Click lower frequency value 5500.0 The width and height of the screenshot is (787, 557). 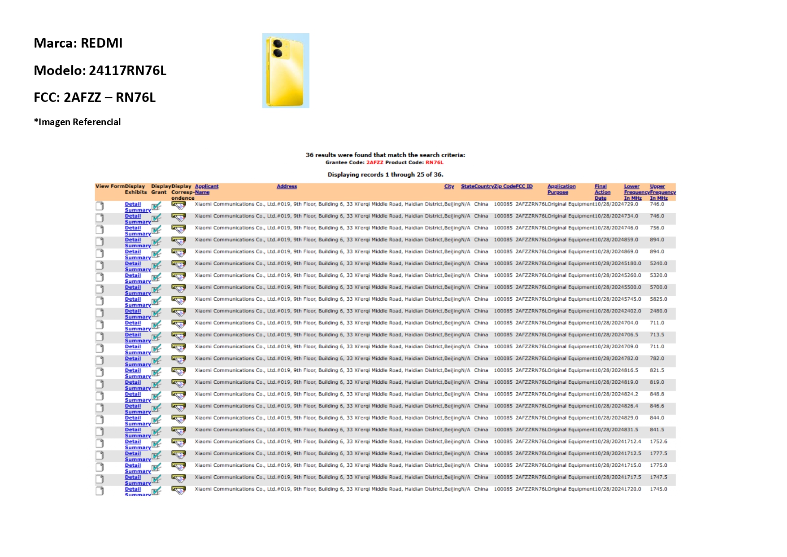[x=632, y=287]
